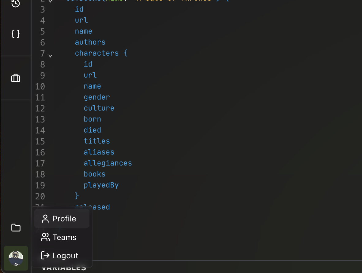Click the curly braces environments icon

pyautogui.click(x=16, y=34)
